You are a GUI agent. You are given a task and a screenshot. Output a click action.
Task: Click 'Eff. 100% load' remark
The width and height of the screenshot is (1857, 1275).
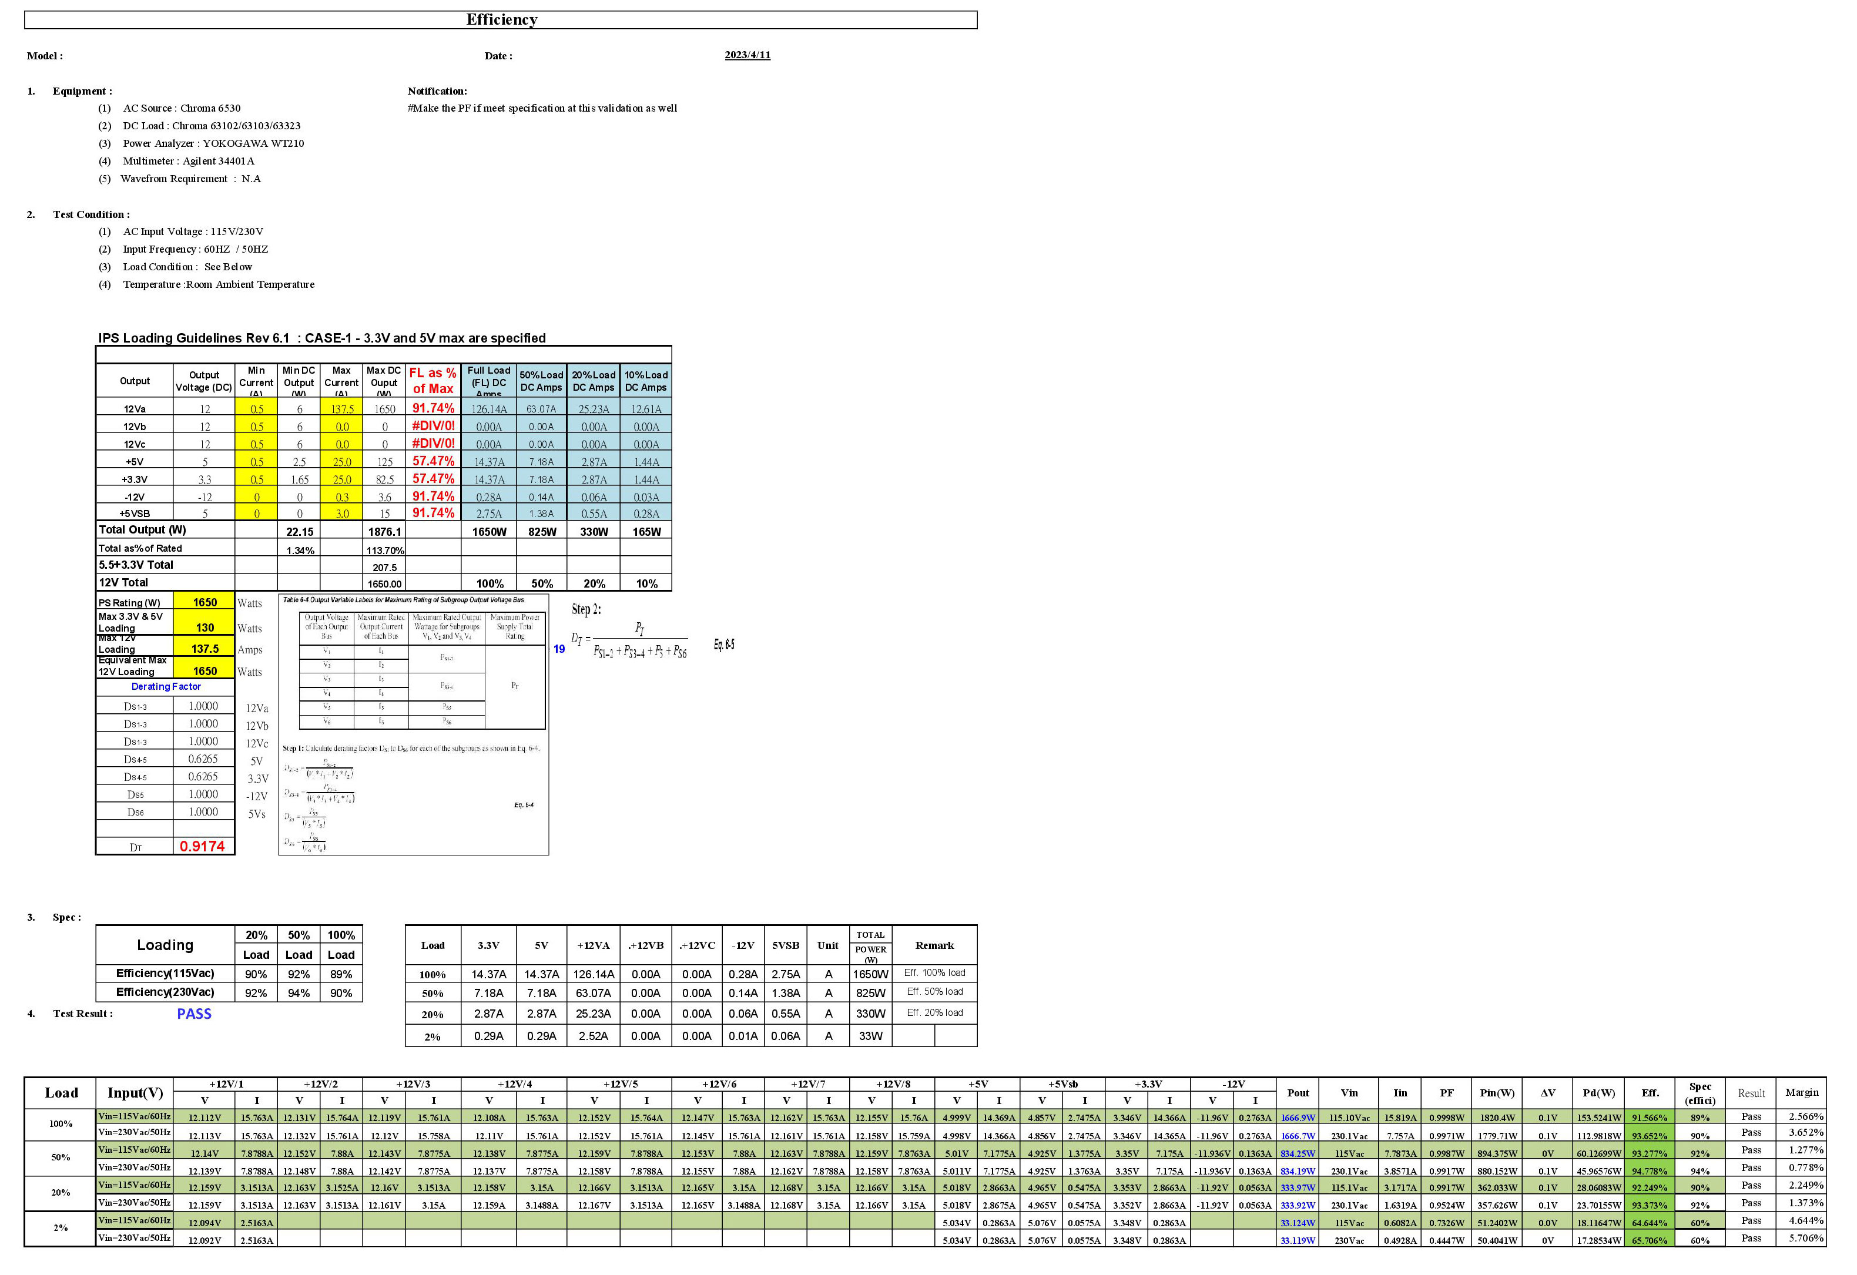click(934, 974)
